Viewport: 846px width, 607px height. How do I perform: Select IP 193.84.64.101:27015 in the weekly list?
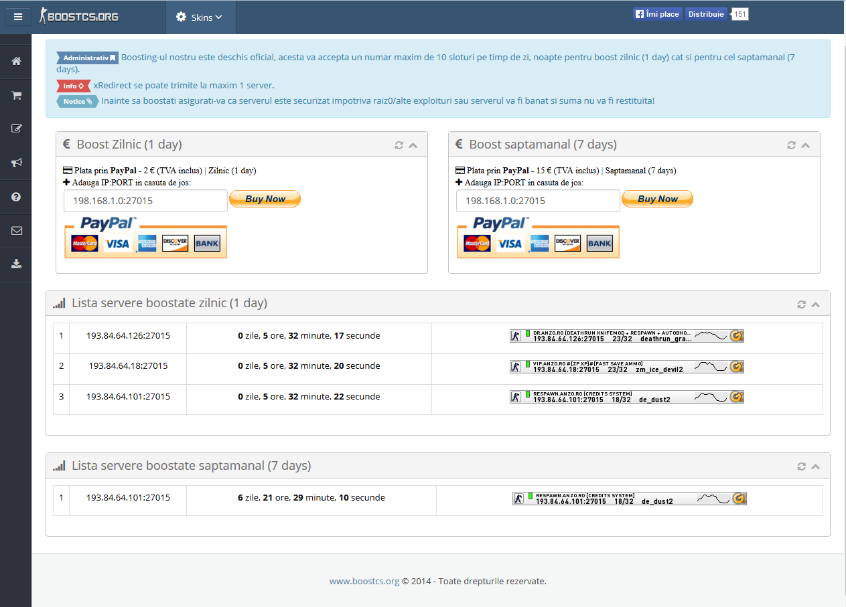(x=128, y=498)
